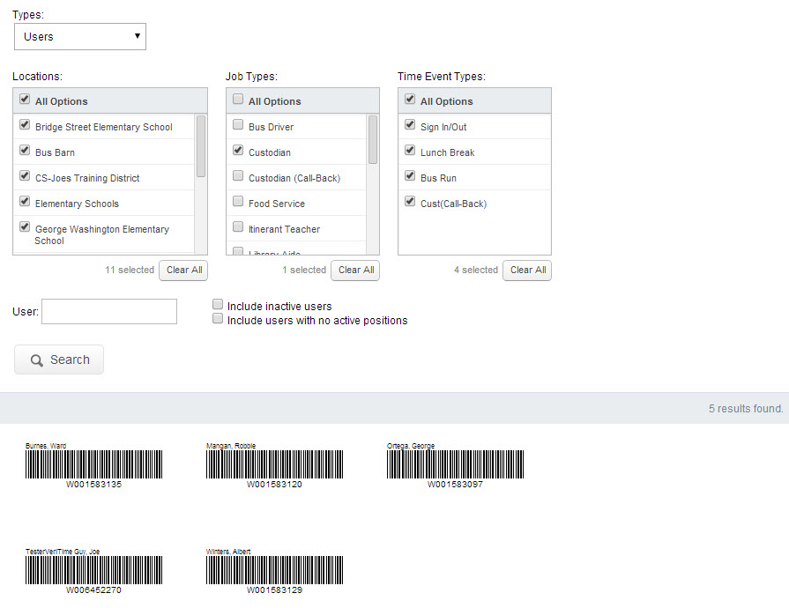Screen dimensions: 789x608
Task: Enable Include users with no active positions
Action: click(218, 318)
